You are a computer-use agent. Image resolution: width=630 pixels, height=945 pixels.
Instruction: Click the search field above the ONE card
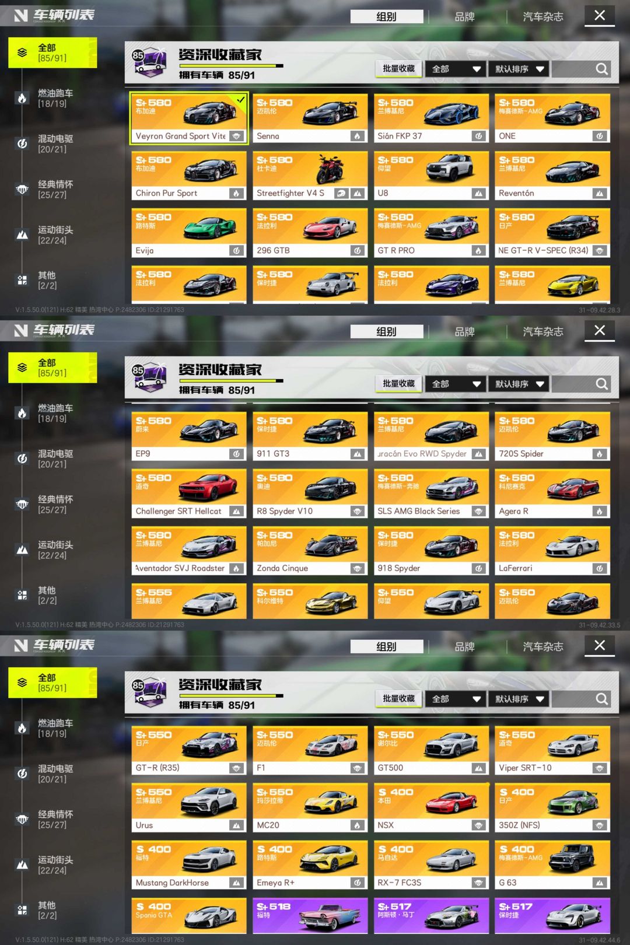(582, 69)
